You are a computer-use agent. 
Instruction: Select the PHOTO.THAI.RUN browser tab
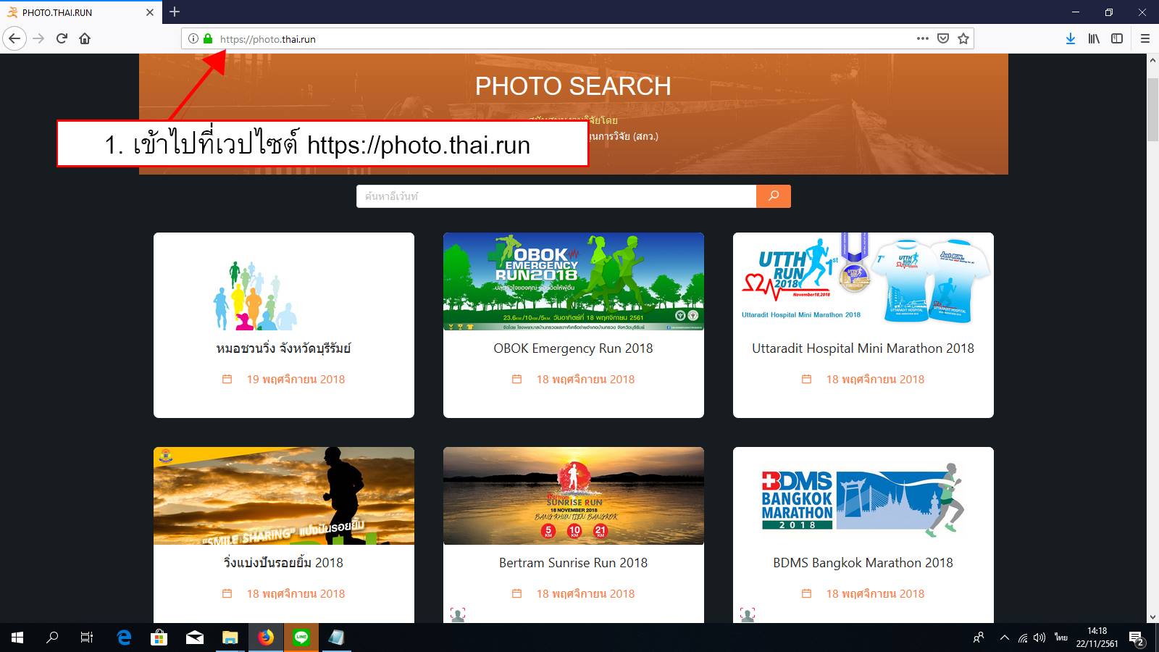pyautogui.click(x=81, y=12)
